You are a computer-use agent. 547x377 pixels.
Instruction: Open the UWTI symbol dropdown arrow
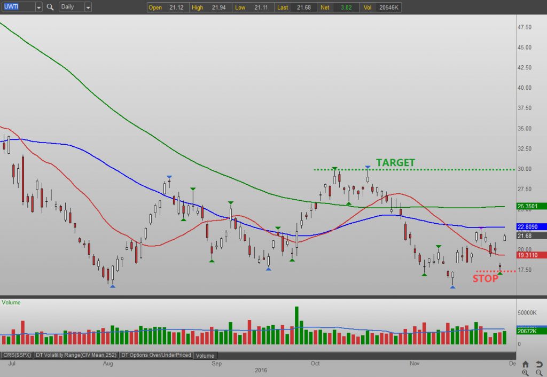[x=38, y=7]
